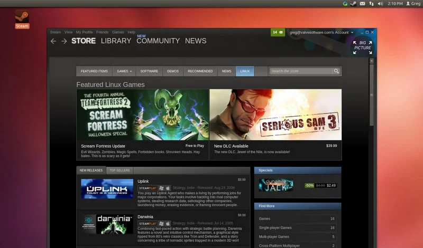This screenshot has width=423, height=248.
Task: Switch to the Top Sellers tab
Action: [119, 170]
